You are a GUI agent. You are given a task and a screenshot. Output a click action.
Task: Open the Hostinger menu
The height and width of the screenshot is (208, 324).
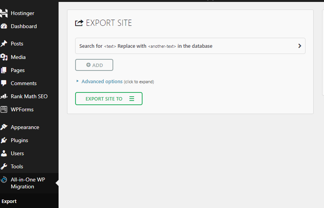[x=22, y=13]
